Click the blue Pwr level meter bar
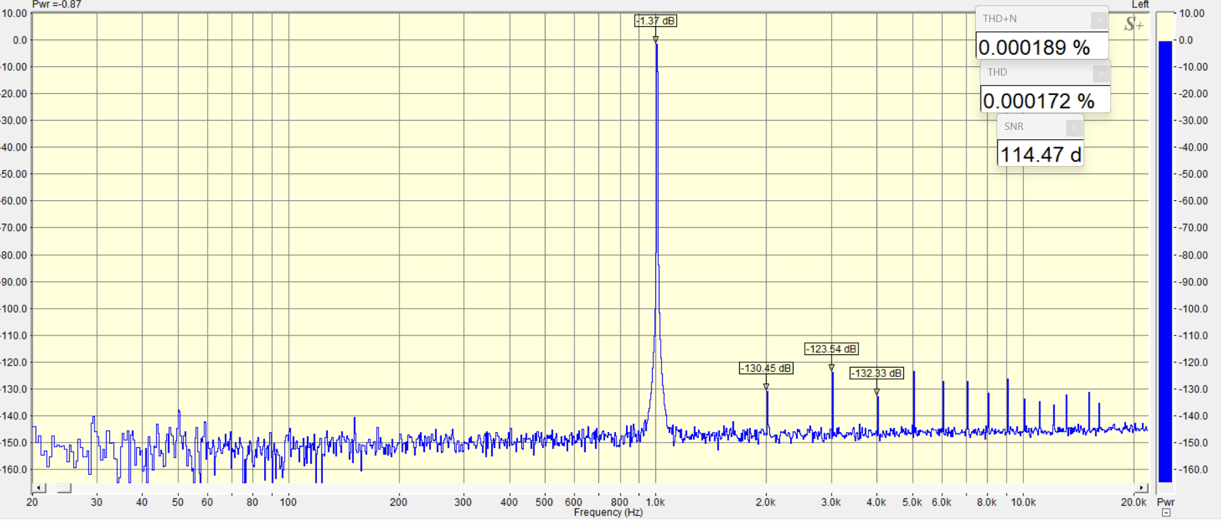This screenshot has height=521, width=1221. [x=1165, y=261]
